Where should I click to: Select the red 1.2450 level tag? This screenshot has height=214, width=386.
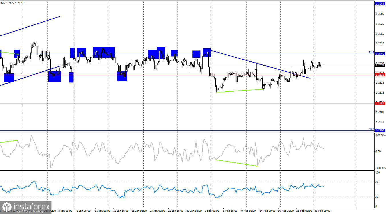[380, 104]
